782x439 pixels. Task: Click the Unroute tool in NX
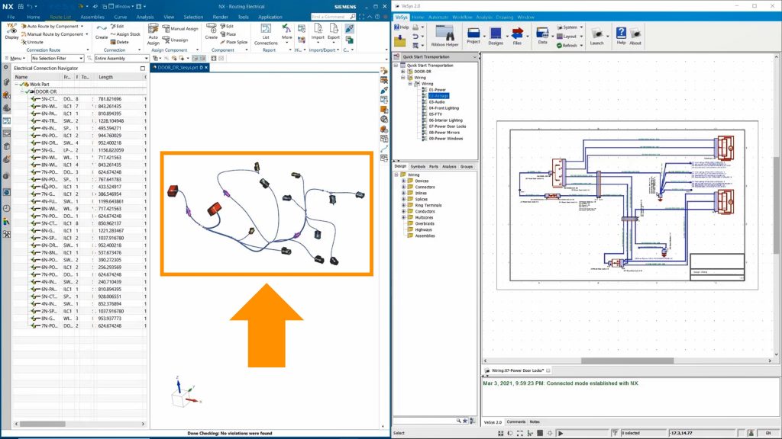point(32,43)
